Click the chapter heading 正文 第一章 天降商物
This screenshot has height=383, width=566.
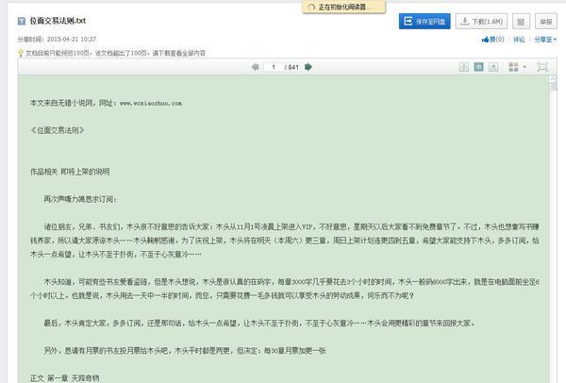pos(64,378)
